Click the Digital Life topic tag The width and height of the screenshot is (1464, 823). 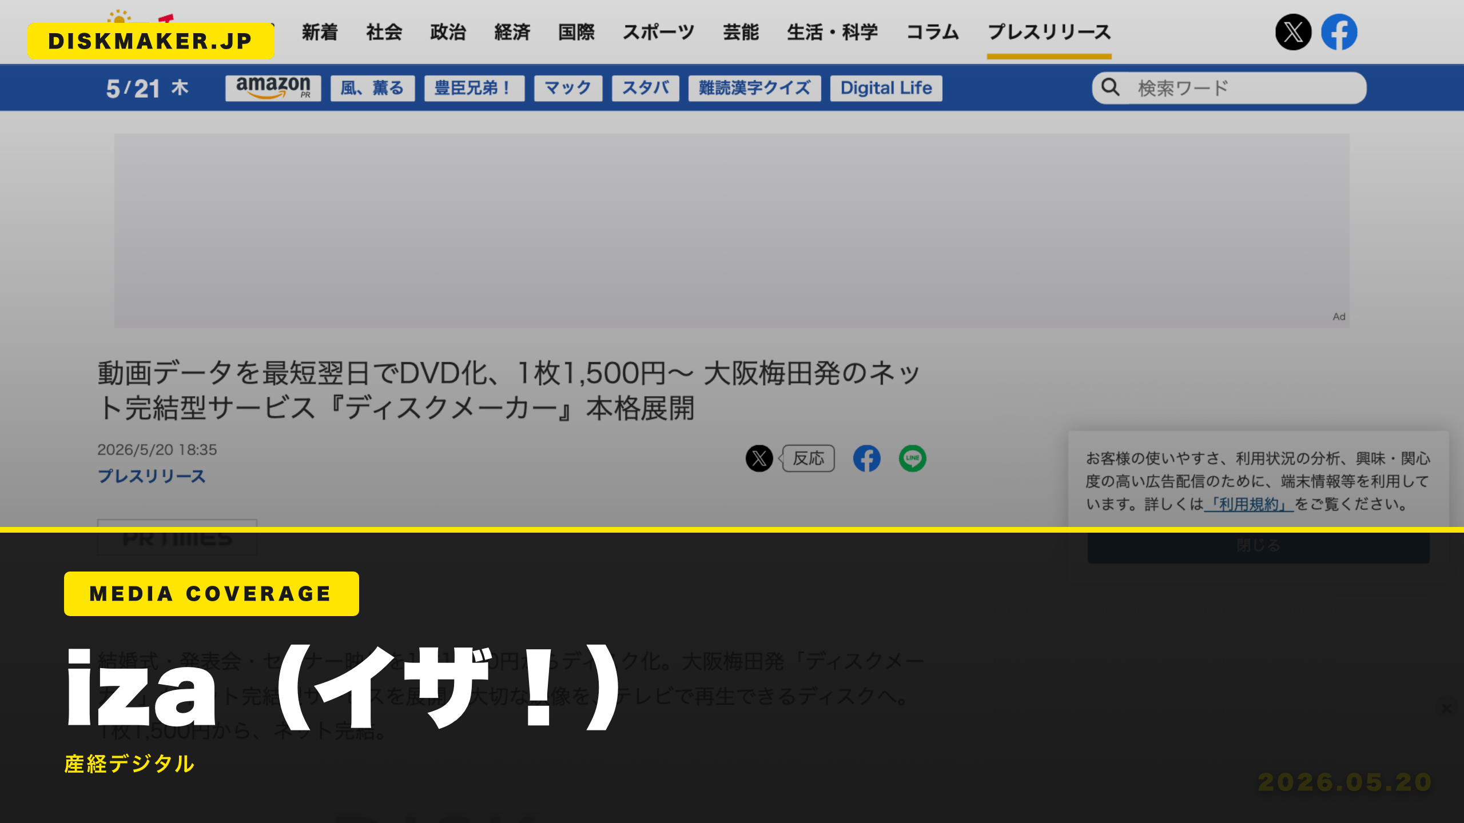click(x=886, y=88)
